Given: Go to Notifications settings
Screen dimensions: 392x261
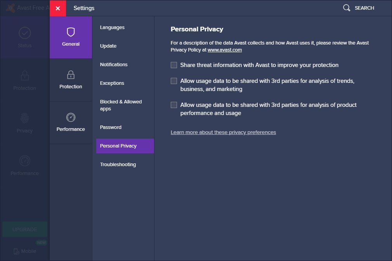Looking at the screenshot, I should pyautogui.click(x=114, y=65).
